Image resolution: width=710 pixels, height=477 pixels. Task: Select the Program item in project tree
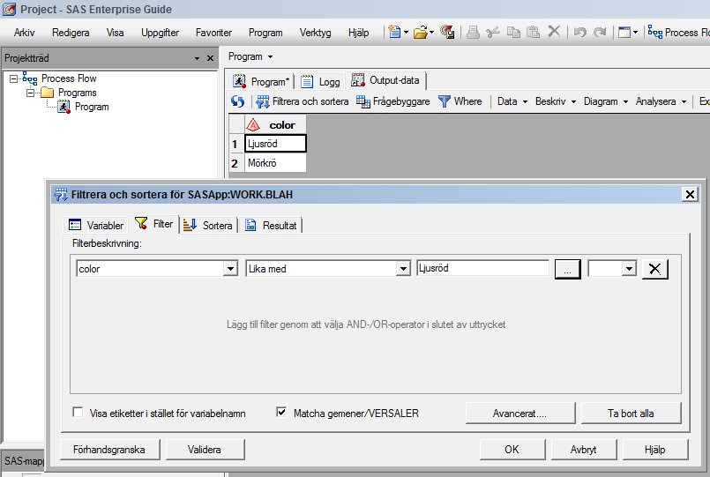point(92,107)
